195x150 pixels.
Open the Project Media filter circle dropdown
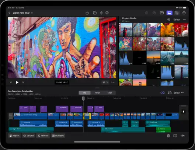pos(168,20)
